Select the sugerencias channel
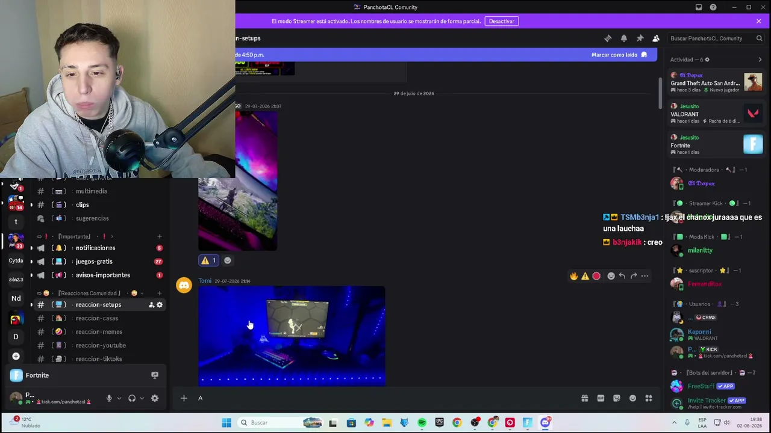 (99, 218)
